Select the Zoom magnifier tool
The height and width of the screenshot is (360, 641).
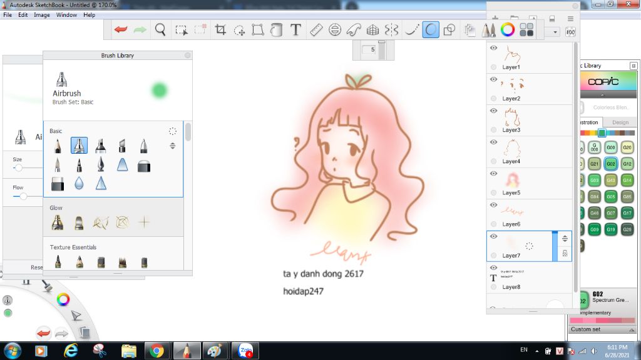coord(160,29)
